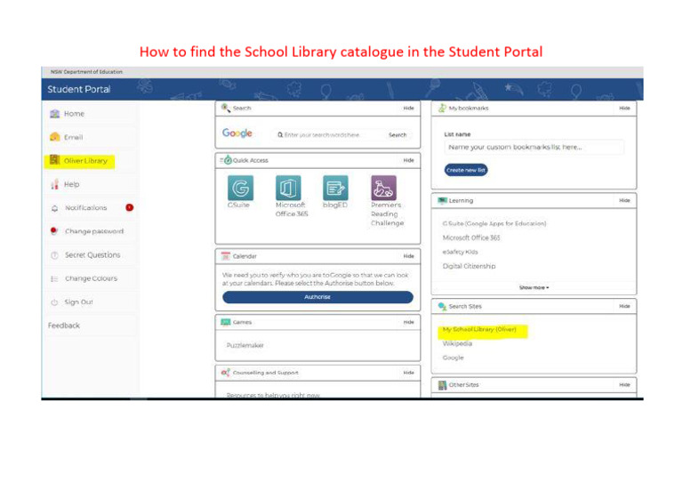Click the Quick Access panel icon
The width and height of the screenshot is (683, 483).
(227, 160)
